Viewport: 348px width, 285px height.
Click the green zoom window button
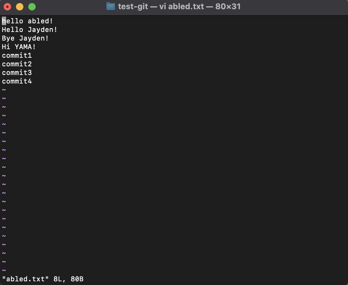point(32,7)
